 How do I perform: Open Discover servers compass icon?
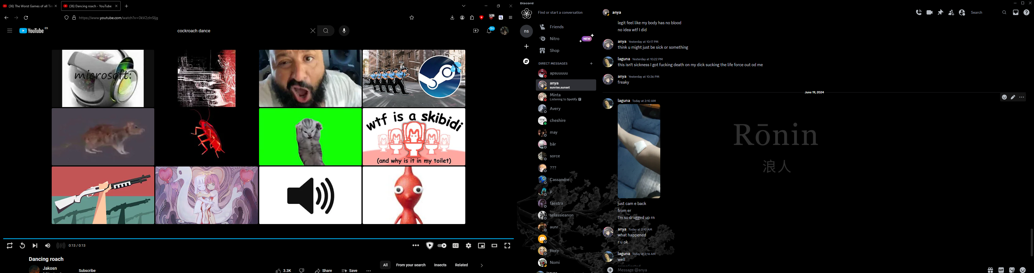(526, 61)
